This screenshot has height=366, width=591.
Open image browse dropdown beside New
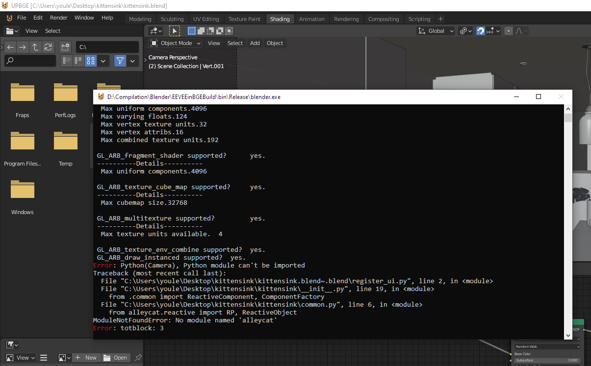65,358
